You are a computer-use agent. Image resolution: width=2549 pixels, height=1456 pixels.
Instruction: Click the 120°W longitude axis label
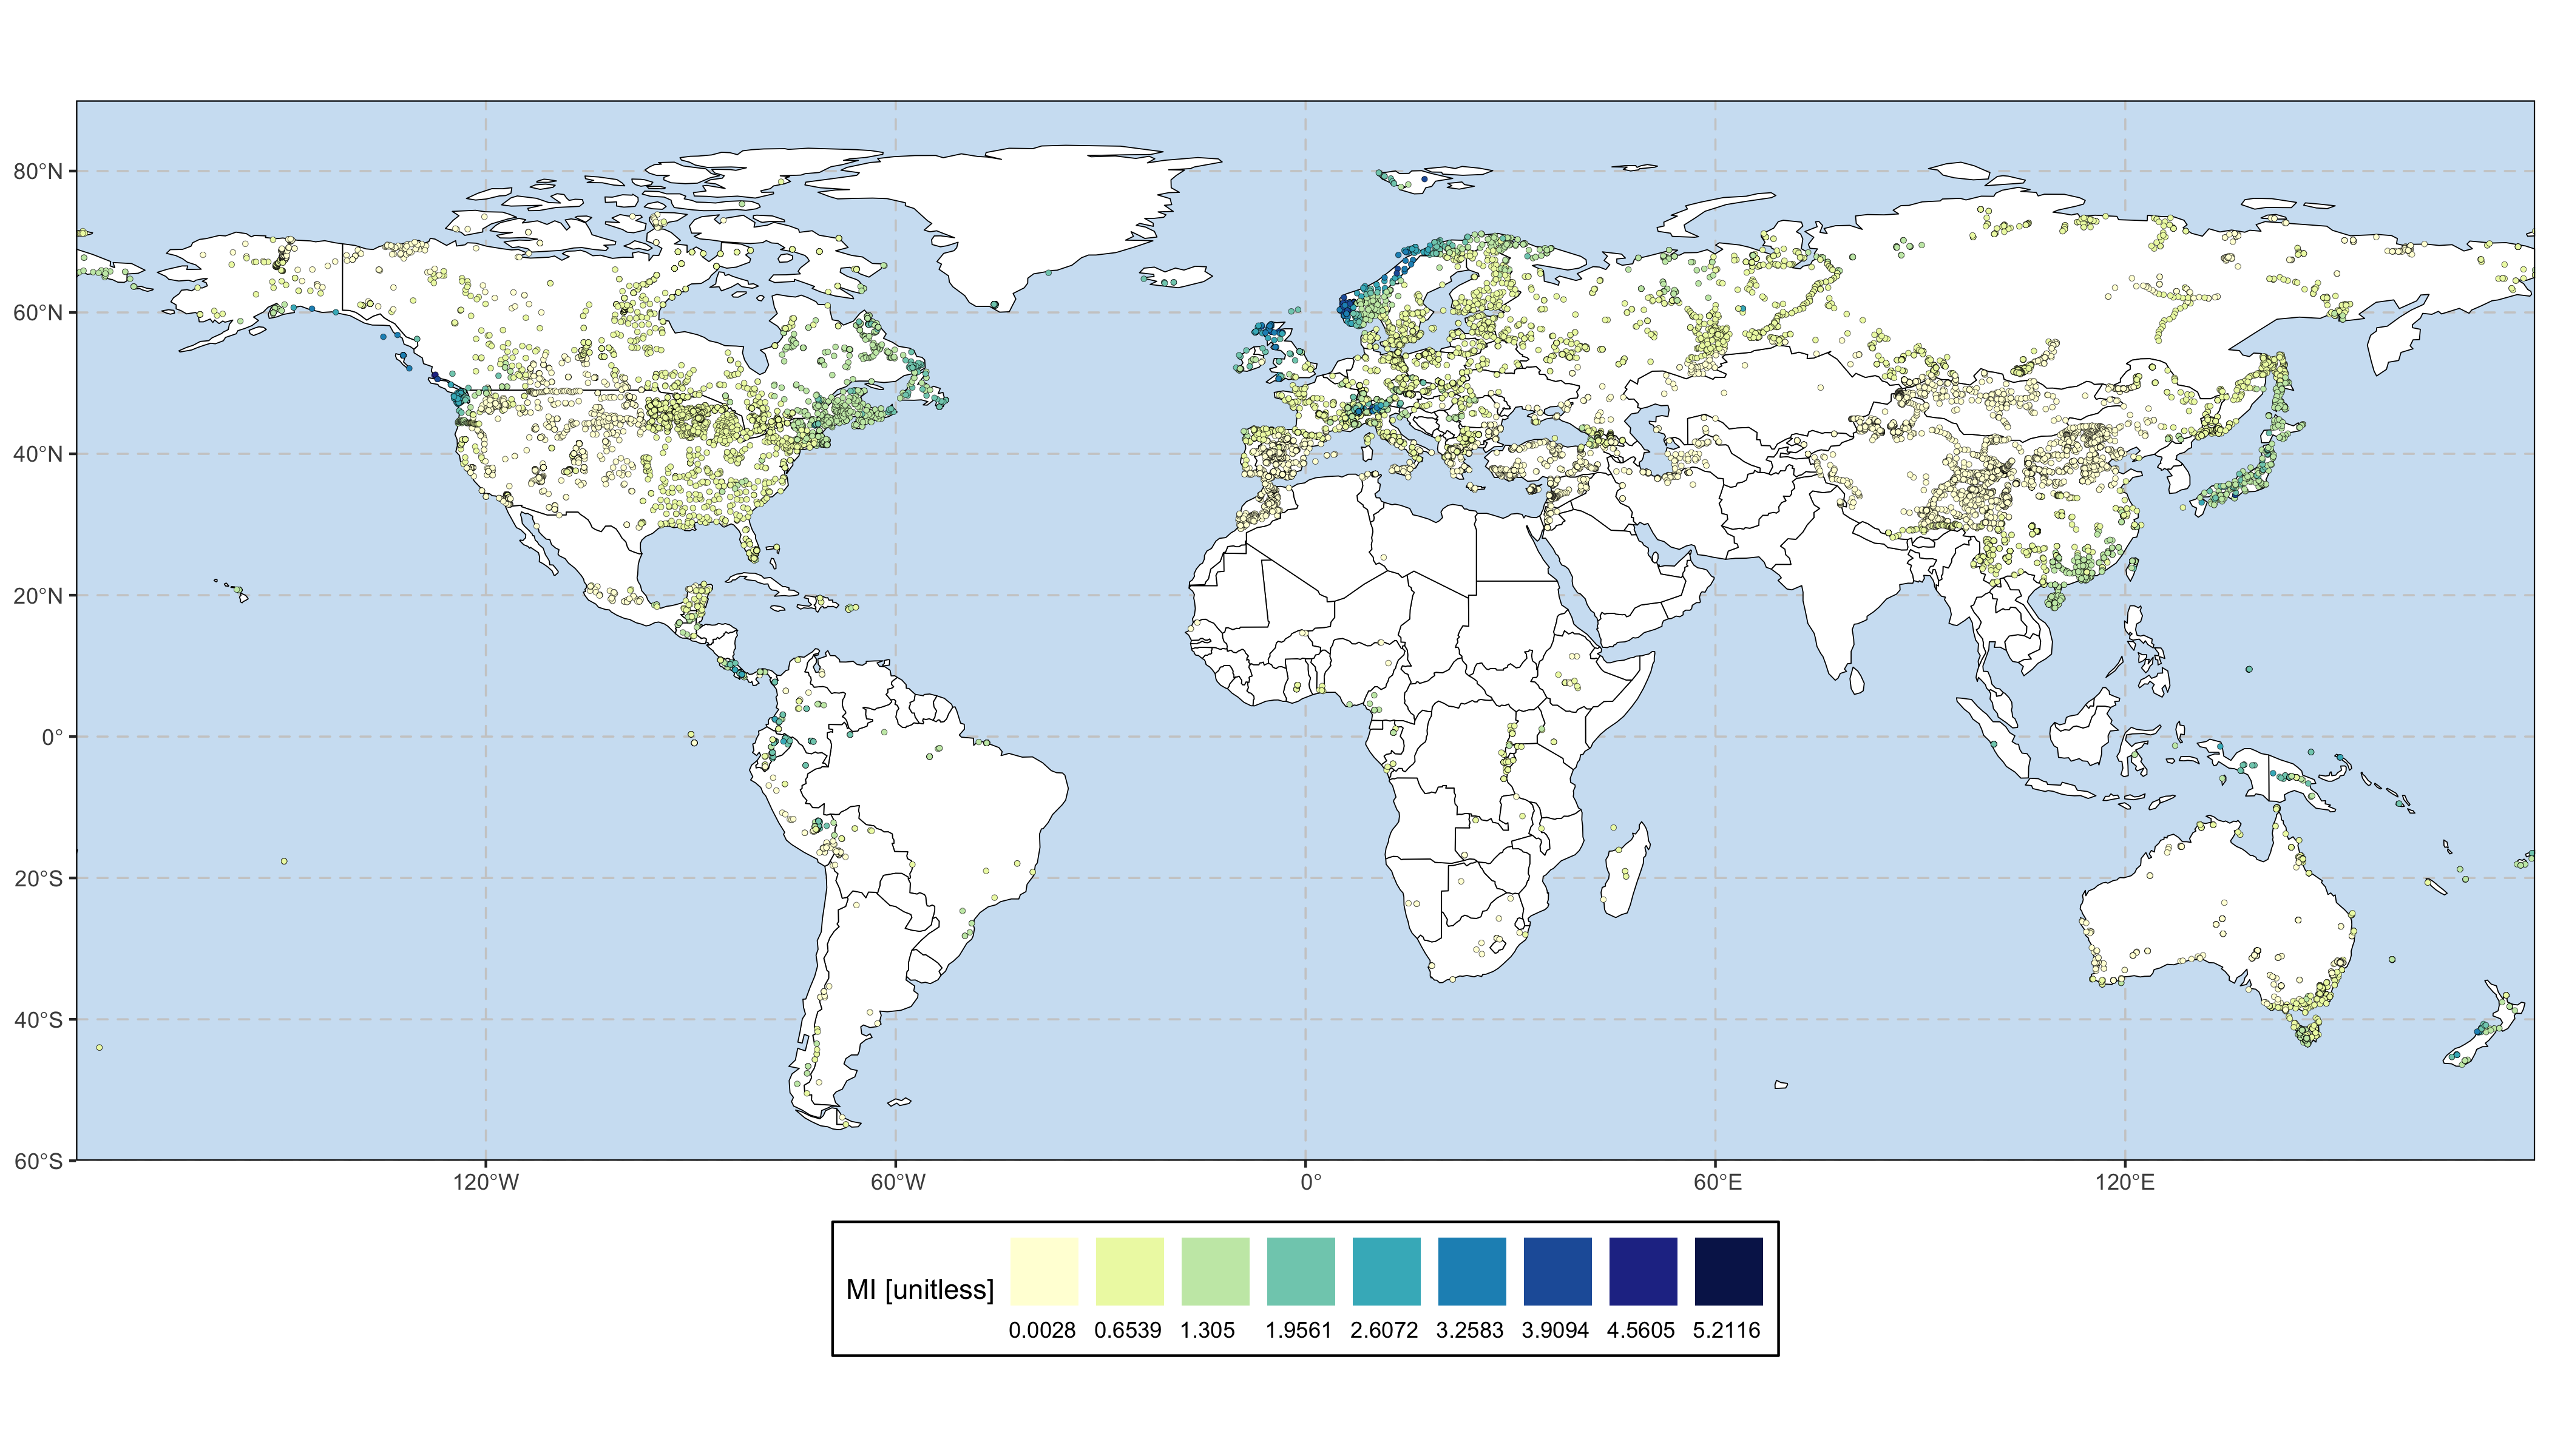[485, 1183]
